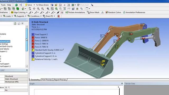Click the ISO view icon
169x95 pixels.
65,9
